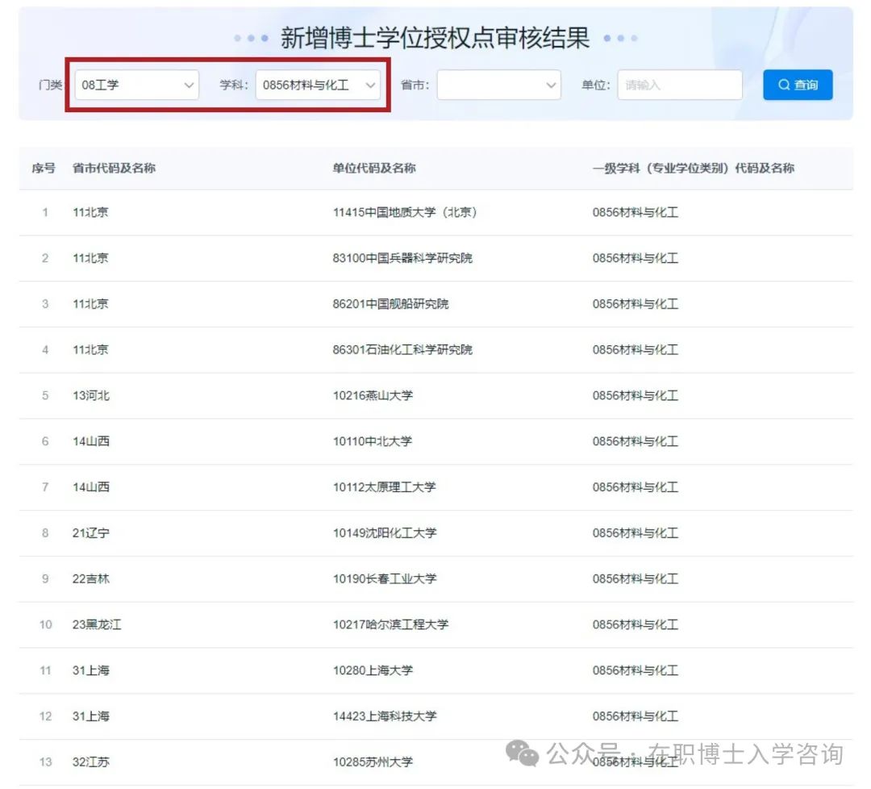This screenshot has width=871, height=789.
Task: Click the 省市代码及名称 column header
Action: (114, 169)
